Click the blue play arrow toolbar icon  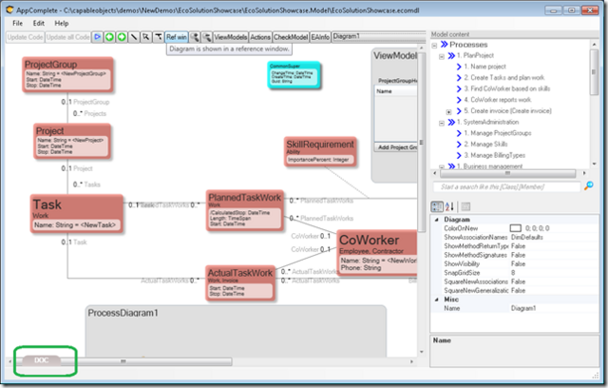click(97, 37)
